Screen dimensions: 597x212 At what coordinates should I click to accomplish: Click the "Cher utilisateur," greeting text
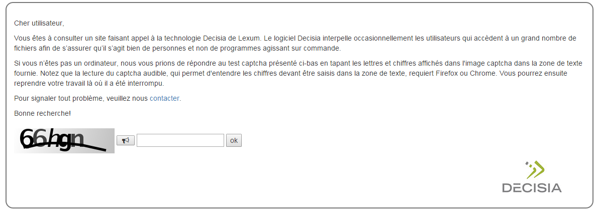pyautogui.click(x=39, y=23)
